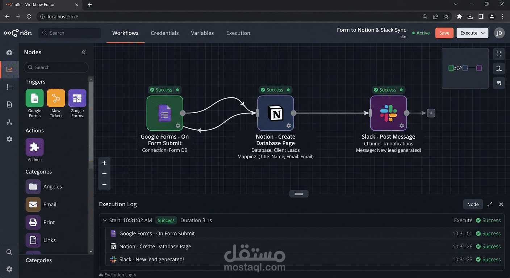Click the add-node endpoint after Slack
The width and height of the screenshot is (510, 278).
[431, 113]
